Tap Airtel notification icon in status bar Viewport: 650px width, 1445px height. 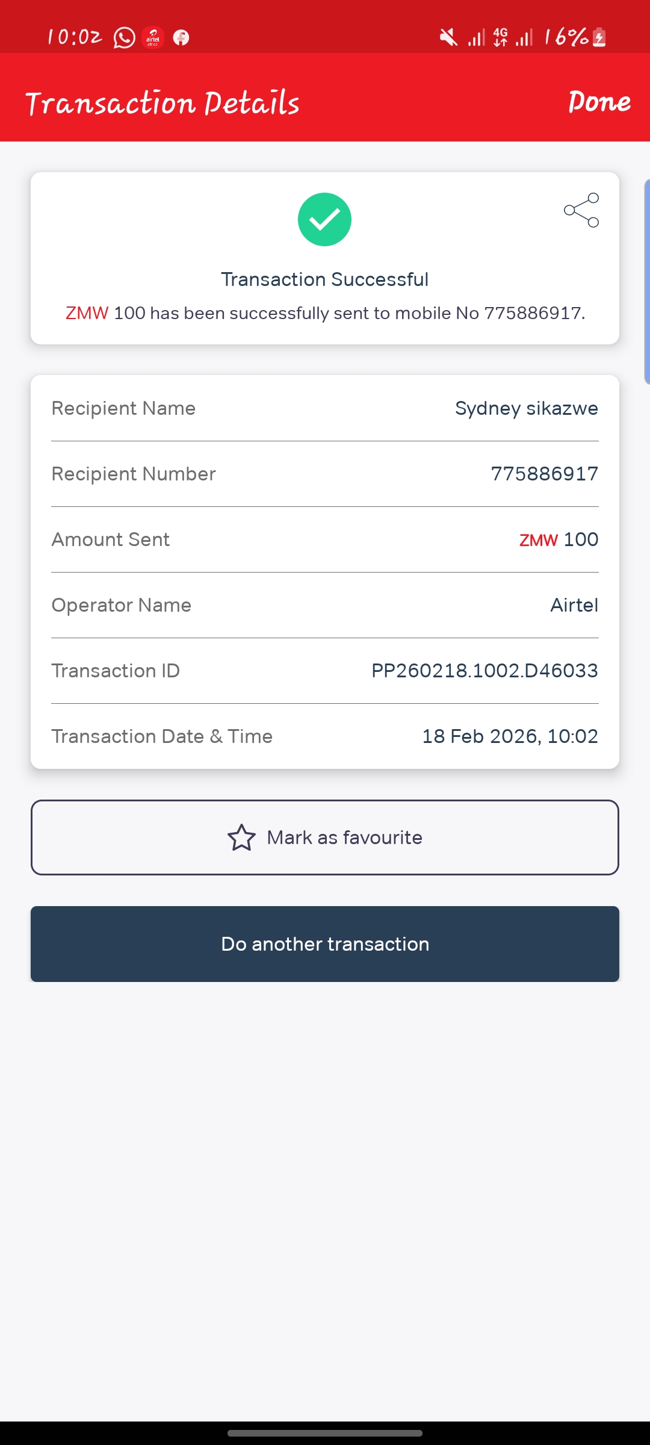pyautogui.click(x=153, y=38)
